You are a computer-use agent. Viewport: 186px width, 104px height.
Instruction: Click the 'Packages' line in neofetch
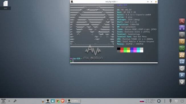[x=128, y=20]
